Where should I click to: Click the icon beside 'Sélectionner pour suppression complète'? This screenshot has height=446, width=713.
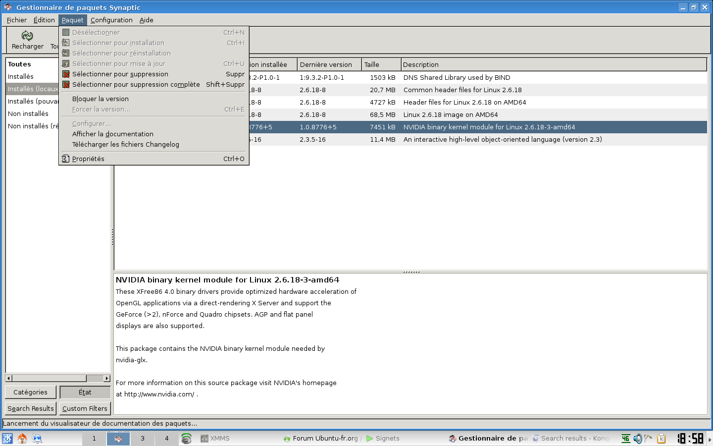click(x=66, y=84)
